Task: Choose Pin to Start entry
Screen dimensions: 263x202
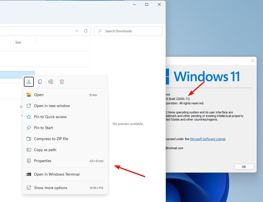Action: click(65, 128)
